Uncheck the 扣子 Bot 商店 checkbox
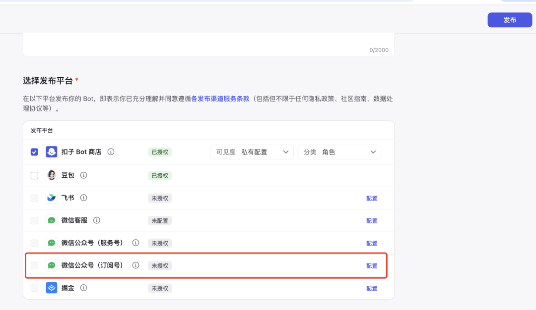Image resolution: width=536 pixels, height=310 pixels. (x=34, y=152)
